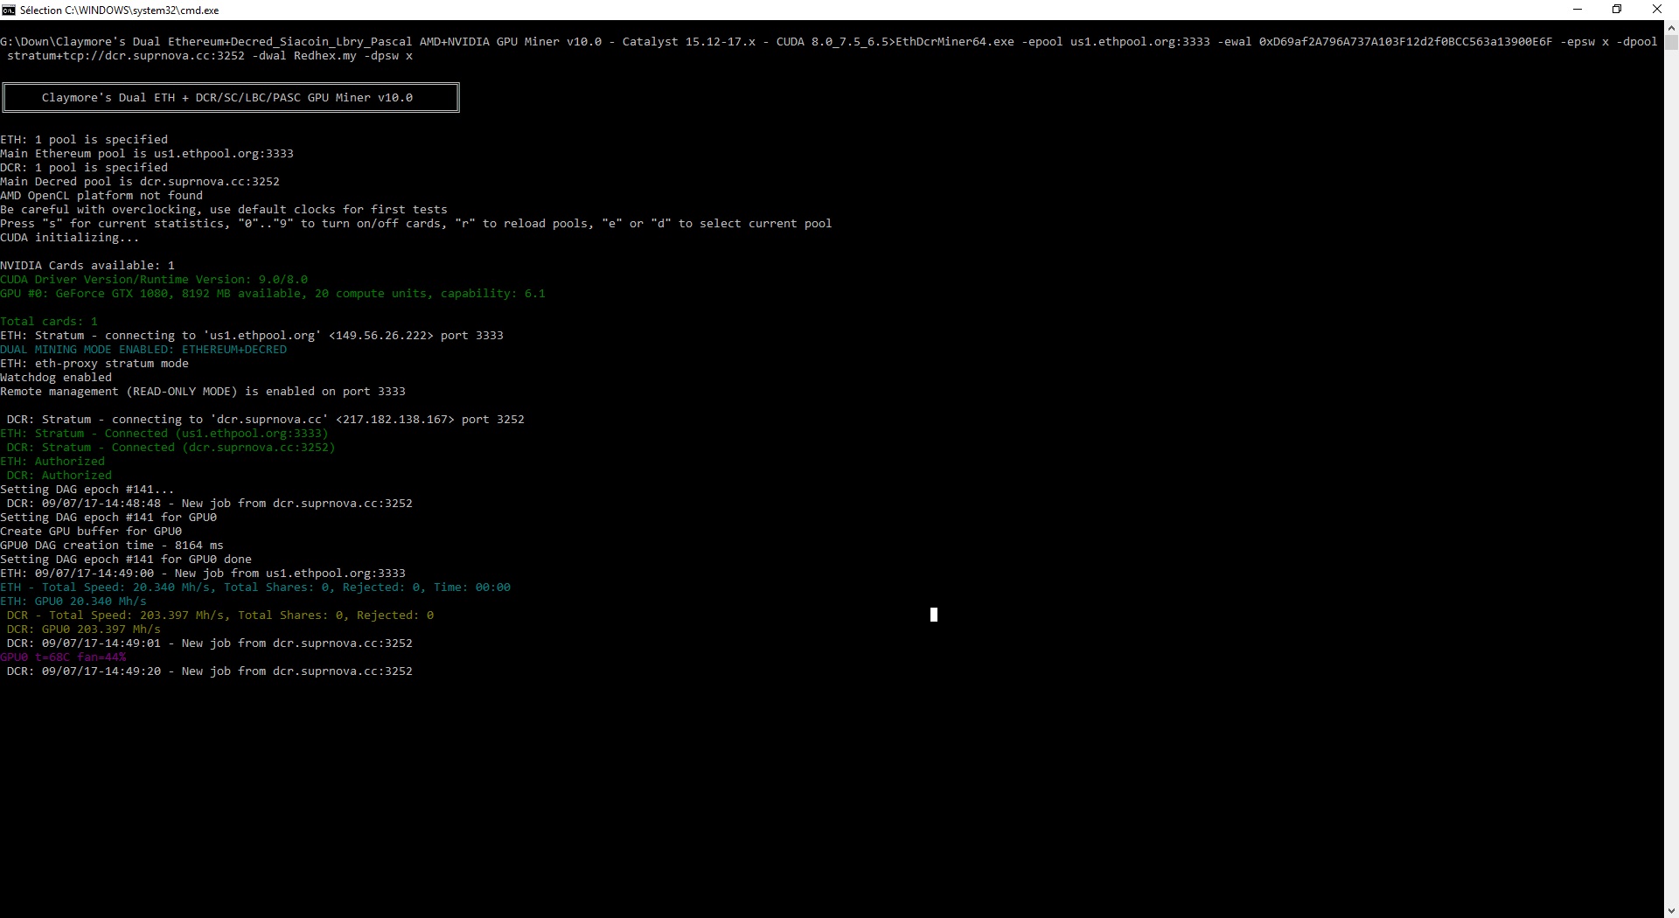Click the CUDA Driver Version/Runtime Version line

(154, 280)
